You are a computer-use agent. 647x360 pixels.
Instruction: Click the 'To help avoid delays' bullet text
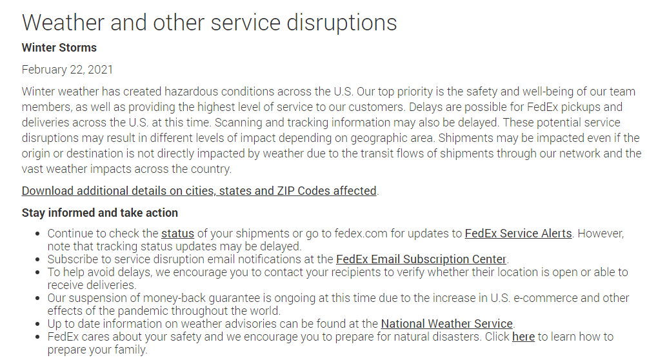[337, 279]
